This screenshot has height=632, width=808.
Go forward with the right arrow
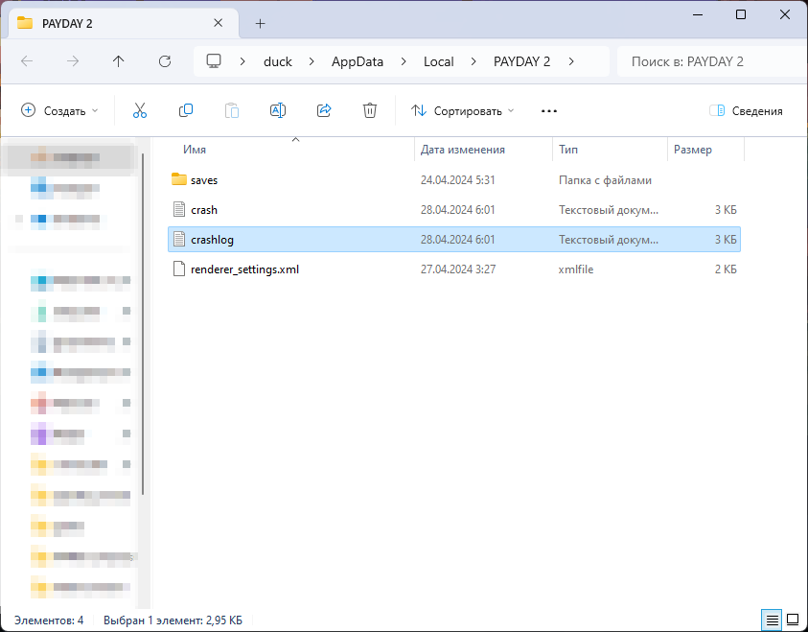(x=73, y=62)
